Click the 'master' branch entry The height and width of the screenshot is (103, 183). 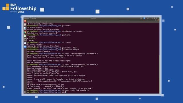coord(31,41)
